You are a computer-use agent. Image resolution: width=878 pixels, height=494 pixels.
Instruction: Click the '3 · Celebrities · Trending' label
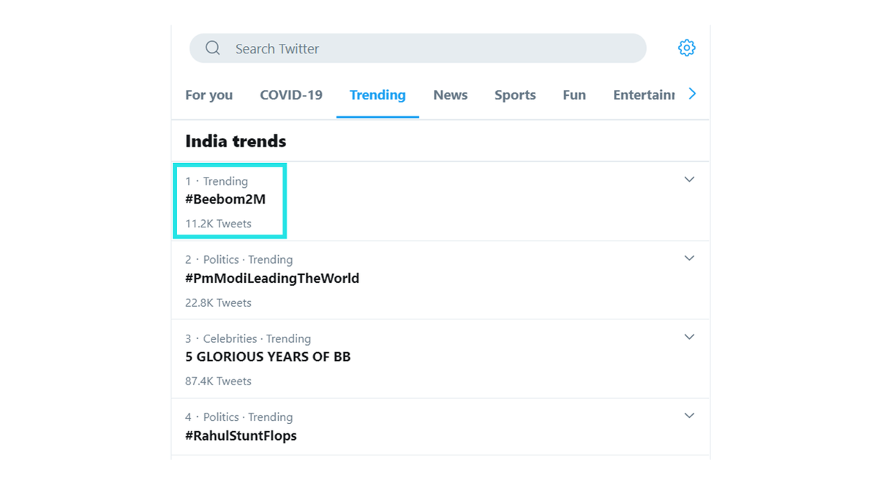pos(248,338)
